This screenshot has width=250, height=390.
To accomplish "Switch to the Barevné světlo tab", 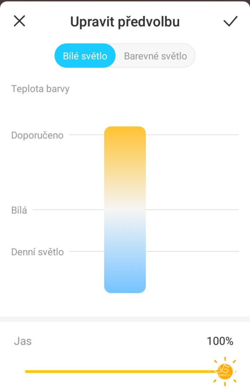I will point(155,56).
